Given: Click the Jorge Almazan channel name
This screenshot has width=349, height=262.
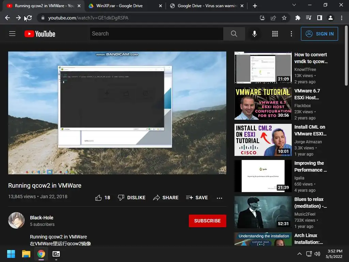Looking at the screenshot, I should pyautogui.click(x=308, y=142).
